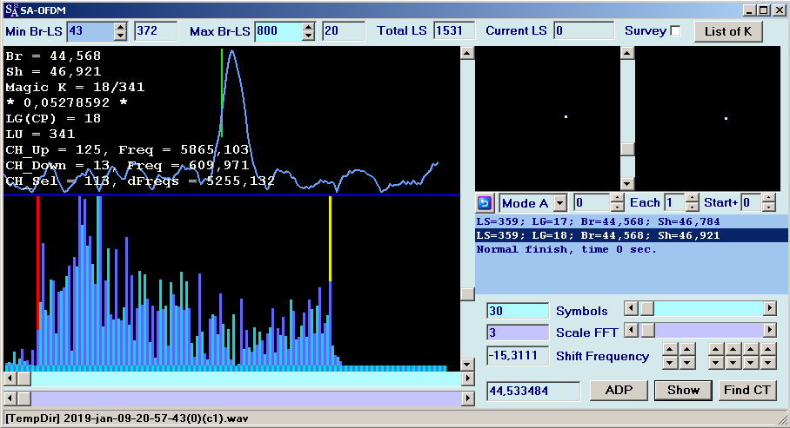Screen dimensions: 790x428
Task: Click the purple horizontal scrollbar right arrow
Action: coord(467,398)
